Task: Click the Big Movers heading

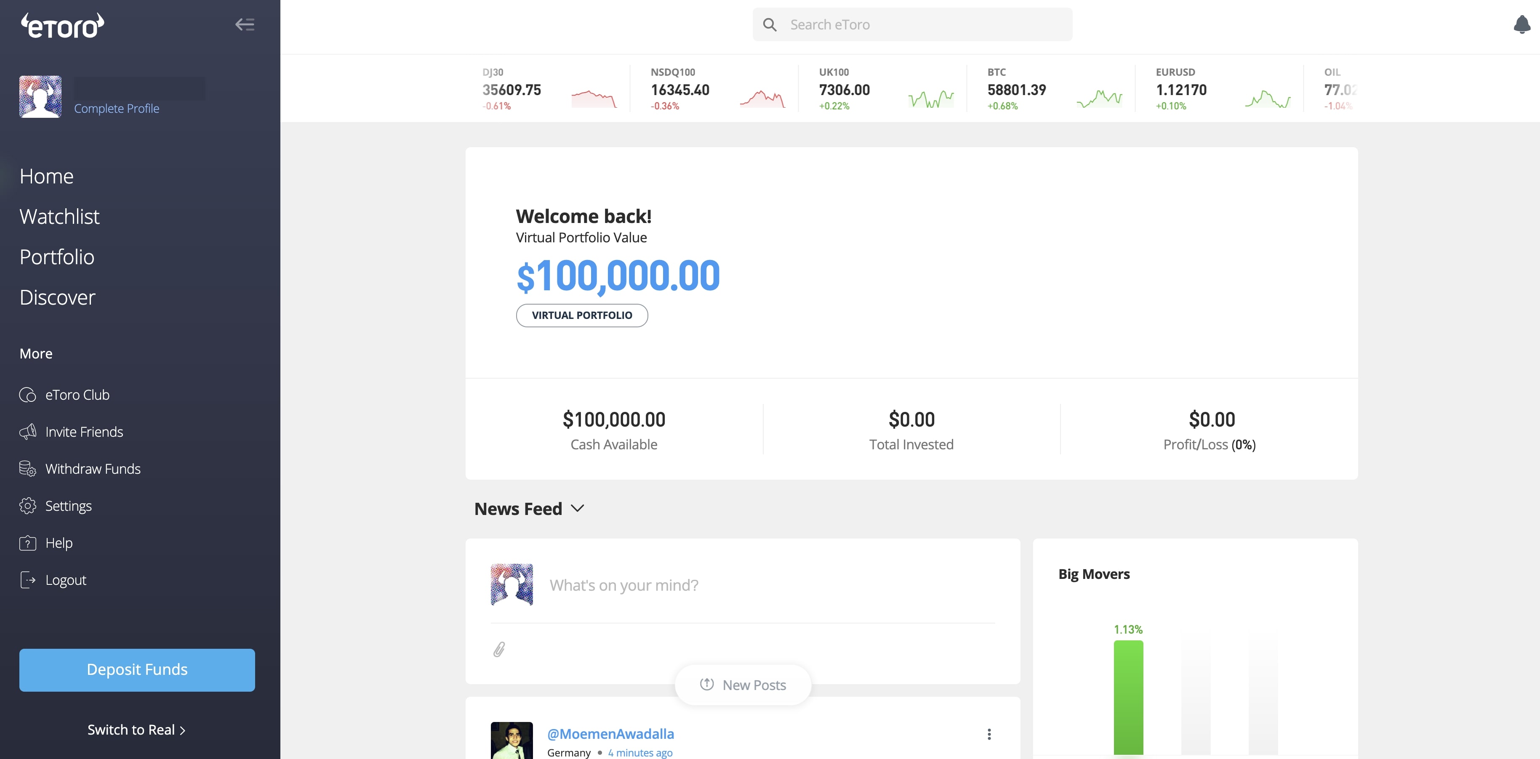Action: click(1094, 574)
